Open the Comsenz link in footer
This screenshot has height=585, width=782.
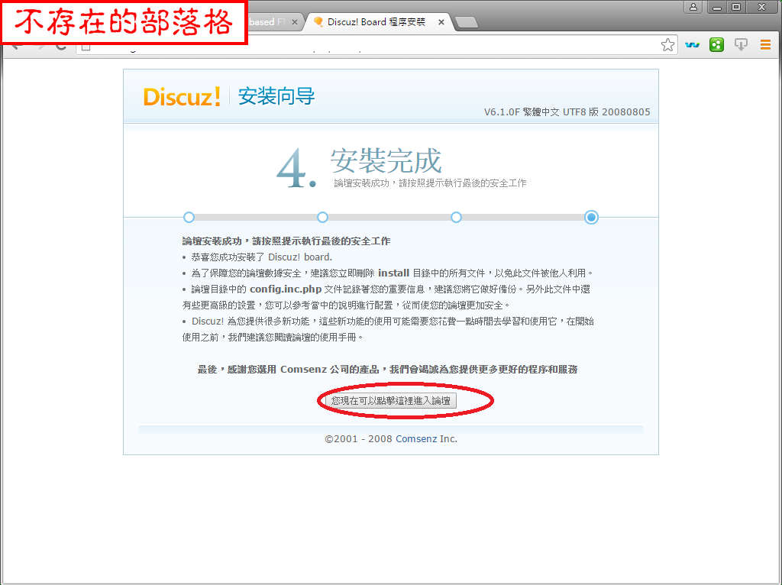click(416, 439)
